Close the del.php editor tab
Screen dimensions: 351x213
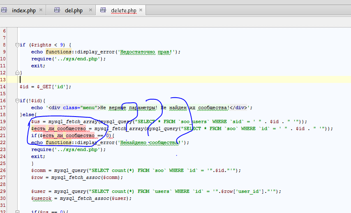[x=89, y=11]
